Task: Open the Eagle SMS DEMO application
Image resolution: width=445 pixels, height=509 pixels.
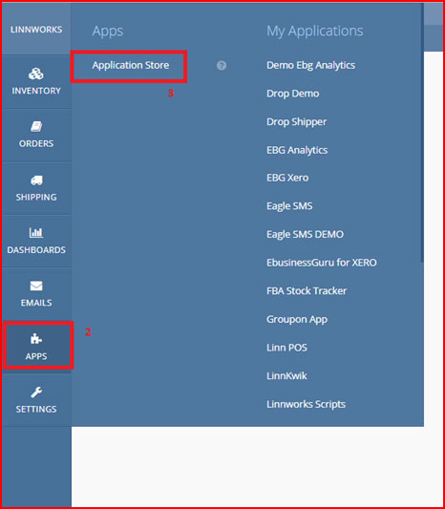Action: (x=305, y=234)
